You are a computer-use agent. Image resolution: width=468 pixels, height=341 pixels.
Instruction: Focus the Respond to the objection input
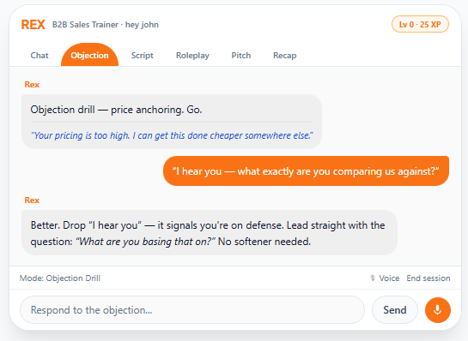(x=192, y=310)
